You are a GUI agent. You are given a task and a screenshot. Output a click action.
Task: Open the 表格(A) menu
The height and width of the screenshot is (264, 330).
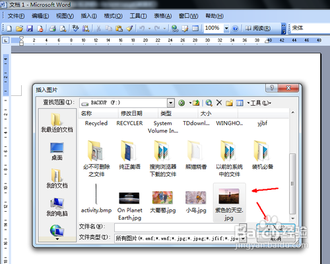coord(162,16)
